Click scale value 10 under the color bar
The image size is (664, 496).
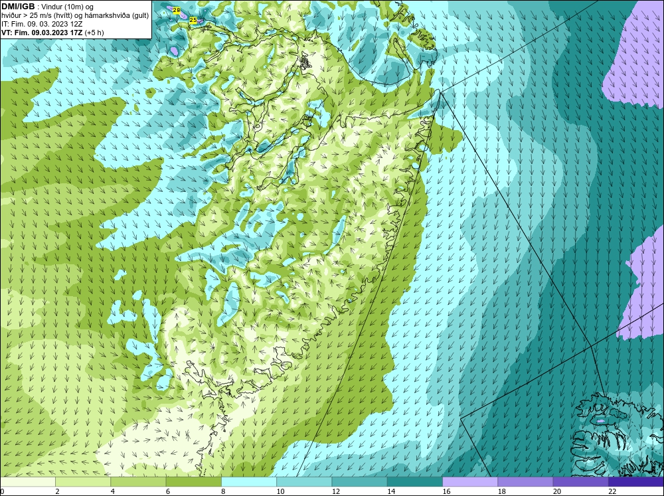coord(280,491)
